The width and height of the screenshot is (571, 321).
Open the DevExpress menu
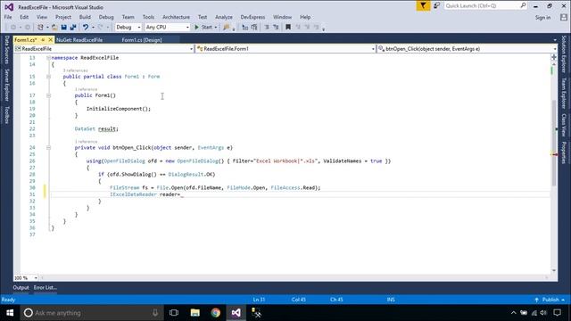point(252,17)
